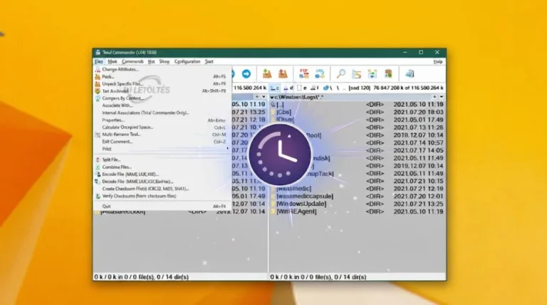Viewport: 547px width, 305px height.
Task: Click the right panel path c:\Windows\Logs\*.*
Action: [x=298, y=97]
